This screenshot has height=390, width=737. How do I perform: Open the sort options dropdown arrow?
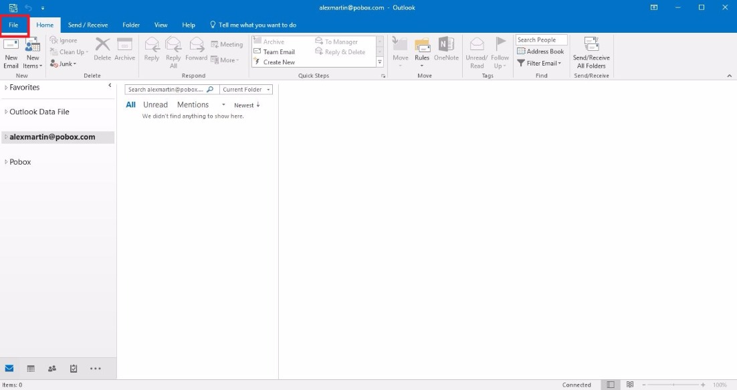[x=223, y=105]
